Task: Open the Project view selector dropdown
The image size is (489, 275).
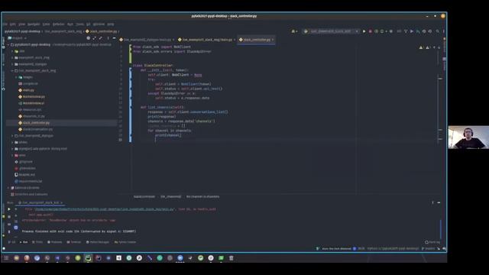Action: [x=18, y=38]
